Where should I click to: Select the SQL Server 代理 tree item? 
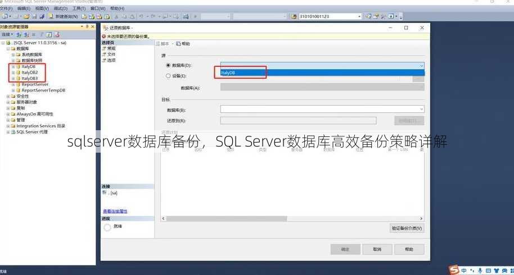(x=32, y=132)
